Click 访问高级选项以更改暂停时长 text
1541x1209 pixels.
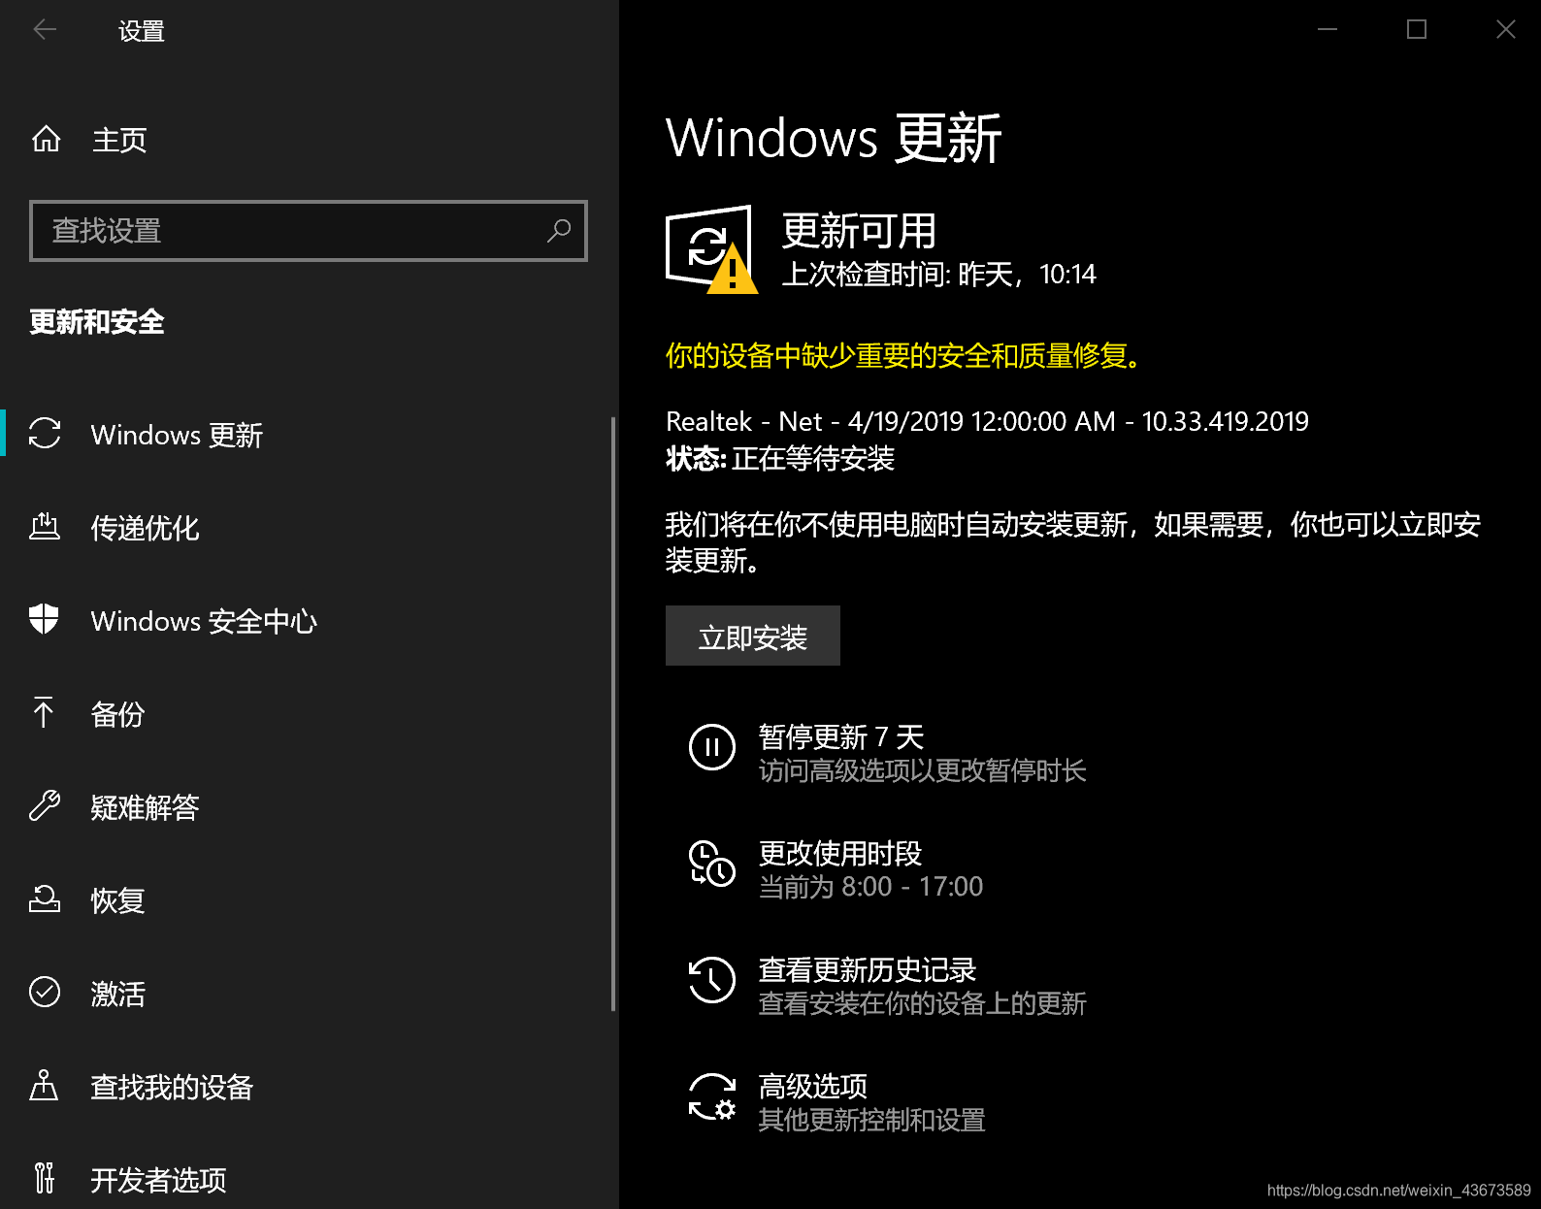(923, 770)
